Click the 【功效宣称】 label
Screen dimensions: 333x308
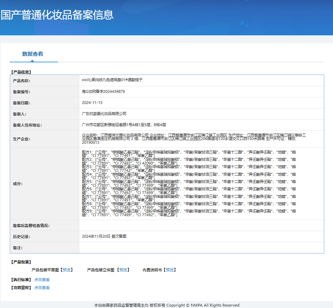coord(21,288)
